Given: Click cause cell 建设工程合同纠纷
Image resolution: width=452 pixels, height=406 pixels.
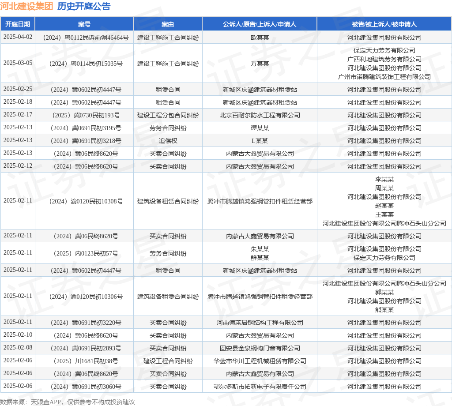Looking at the screenshot, I should (x=168, y=361).
